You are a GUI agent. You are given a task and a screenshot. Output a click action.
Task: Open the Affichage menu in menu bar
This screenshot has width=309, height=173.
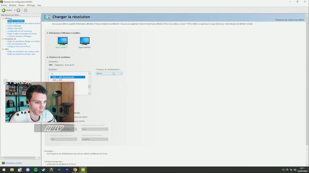point(31,5)
